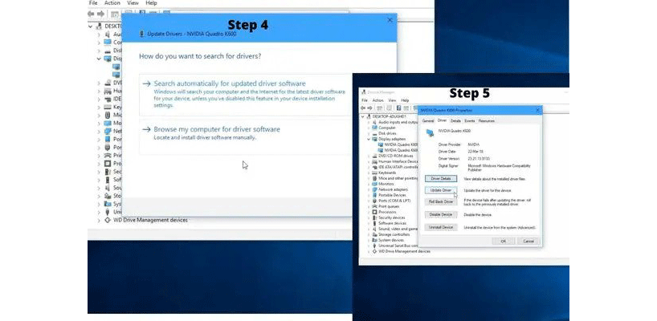Click the Driver Details button
The width and height of the screenshot is (657, 321).
441,179
